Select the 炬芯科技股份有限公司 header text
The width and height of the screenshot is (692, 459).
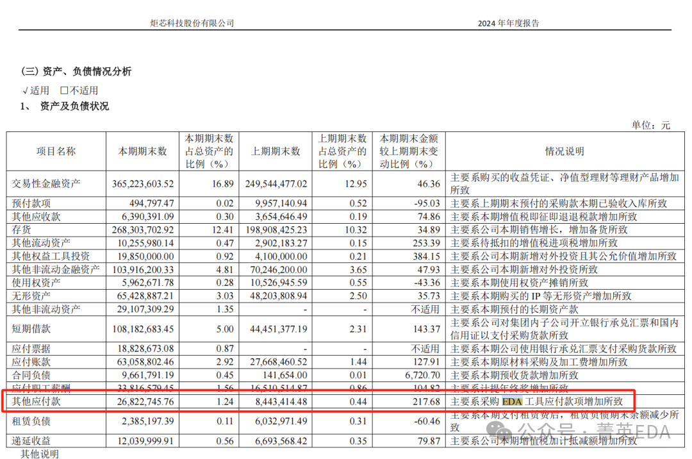point(190,22)
